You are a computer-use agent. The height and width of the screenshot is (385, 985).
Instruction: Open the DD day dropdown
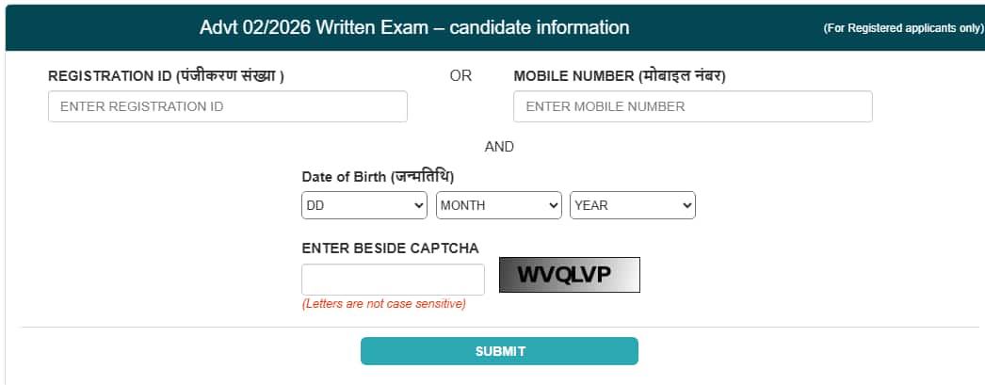(364, 205)
